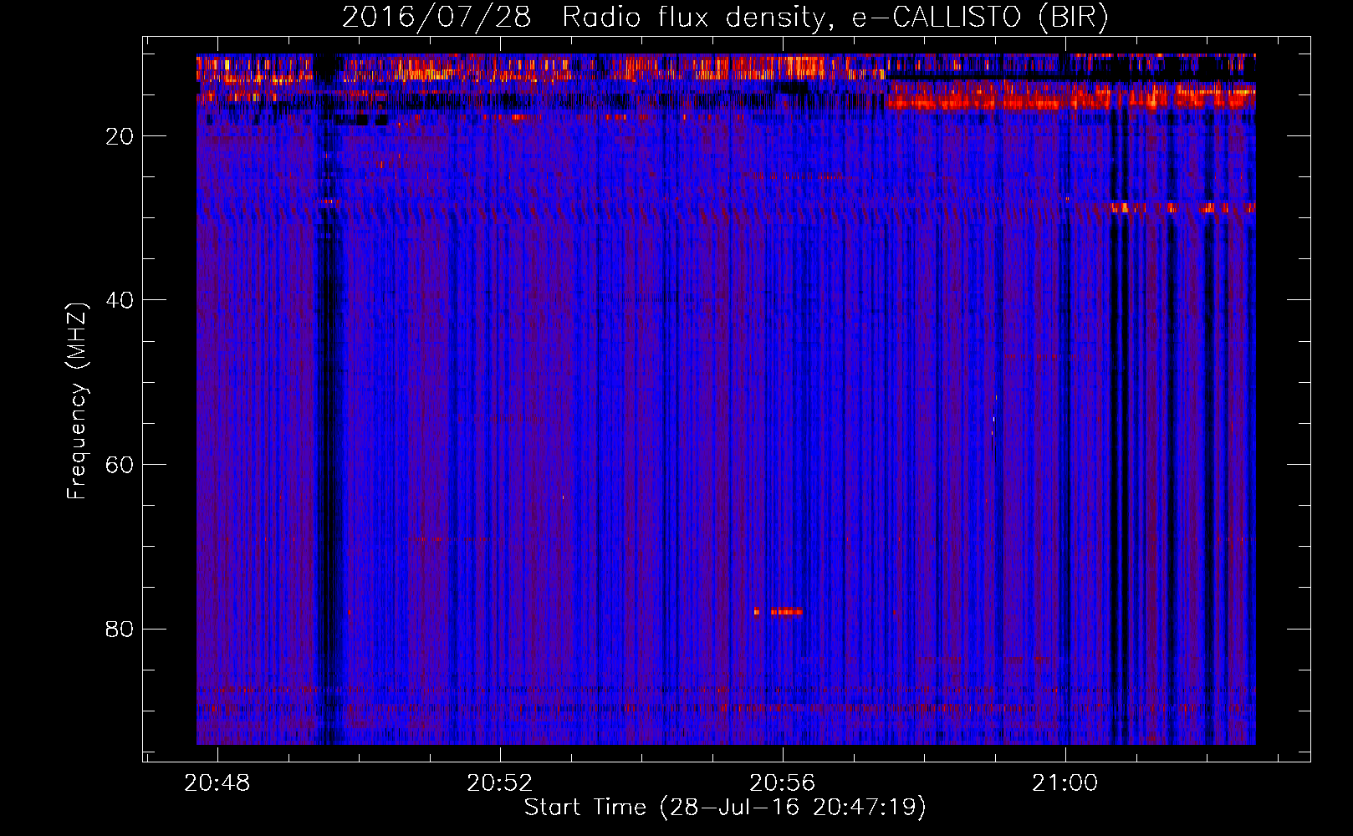Click the "Start Time (28-Jul-16 20:47:19)" axis label
Screen dimensions: 1353x836
coord(725,808)
